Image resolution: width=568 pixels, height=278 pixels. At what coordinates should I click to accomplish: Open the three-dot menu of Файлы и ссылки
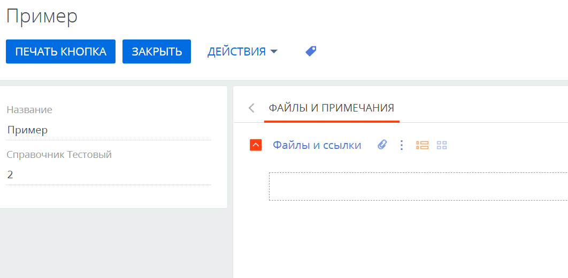[401, 145]
